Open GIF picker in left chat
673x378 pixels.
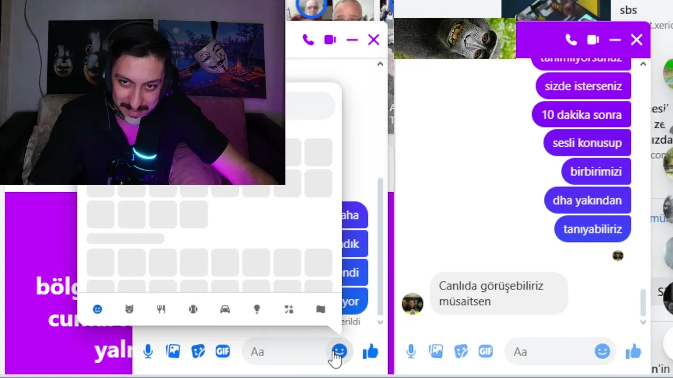tap(223, 352)
